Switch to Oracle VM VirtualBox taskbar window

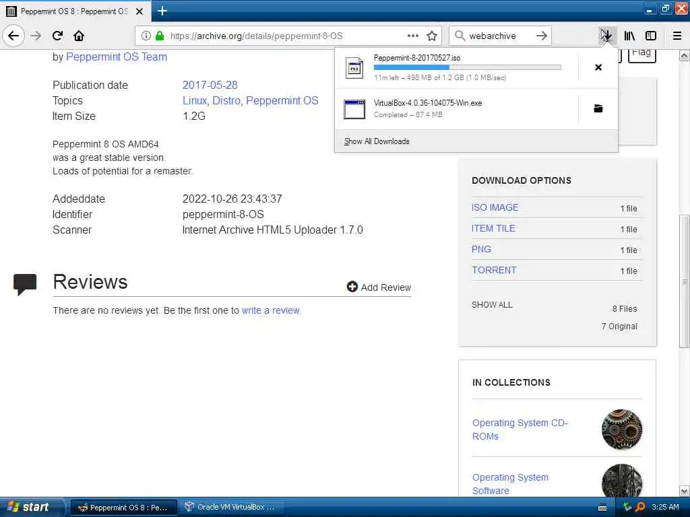click(x=230, y=508)
